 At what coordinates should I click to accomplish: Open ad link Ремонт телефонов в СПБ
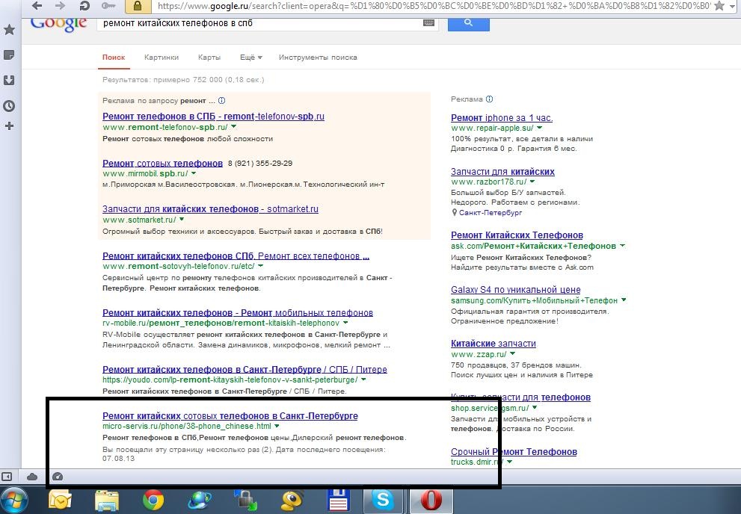pos(213,116)
